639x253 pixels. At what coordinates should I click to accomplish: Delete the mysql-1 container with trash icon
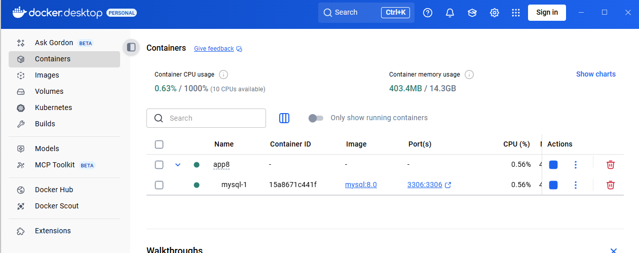tap(611, 185)
